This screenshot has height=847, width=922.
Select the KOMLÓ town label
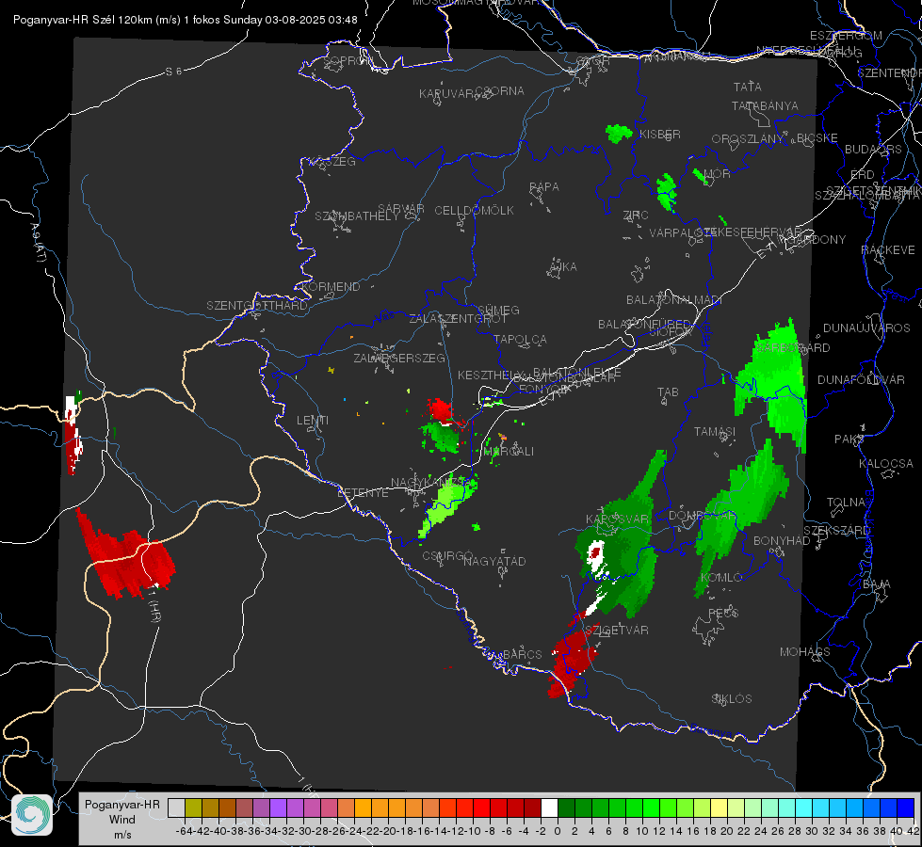[x=721, y=578]
